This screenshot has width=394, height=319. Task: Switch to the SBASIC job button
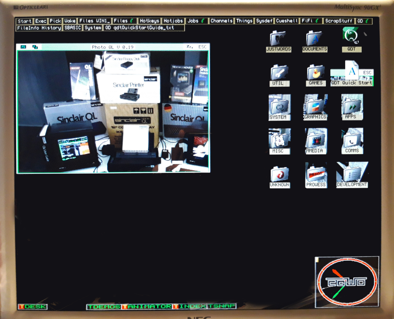pyautogui.click(x=72, y=28)
